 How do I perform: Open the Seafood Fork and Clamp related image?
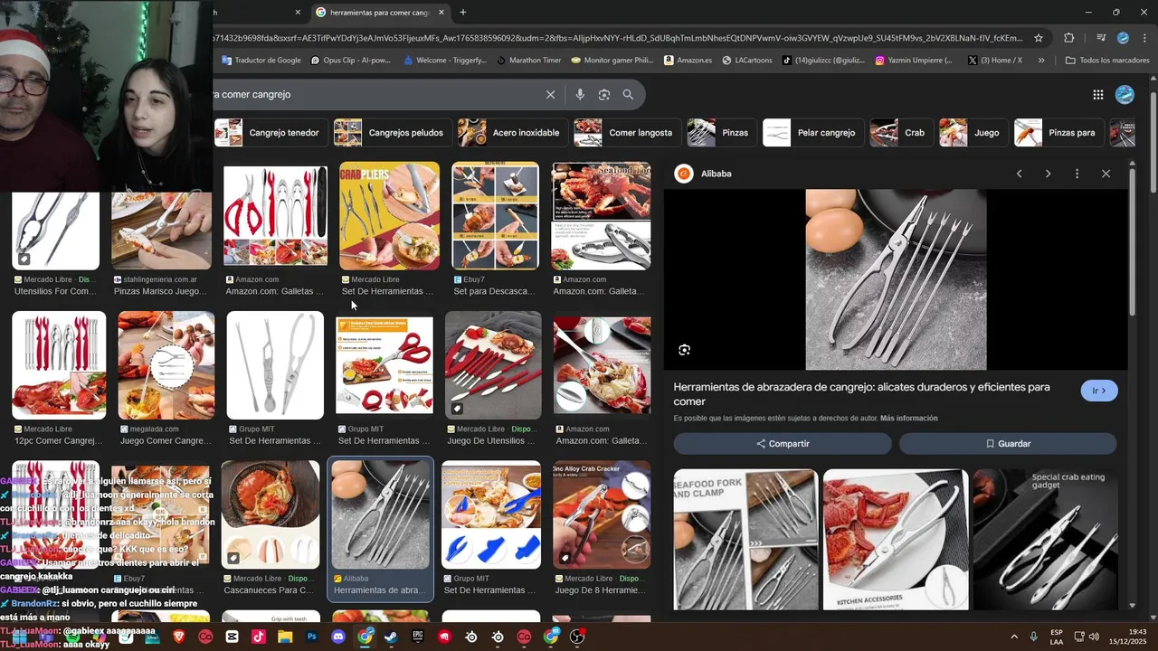coord(745,539)
